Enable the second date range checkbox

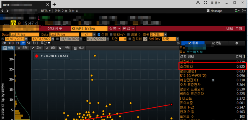click(58, 39)
